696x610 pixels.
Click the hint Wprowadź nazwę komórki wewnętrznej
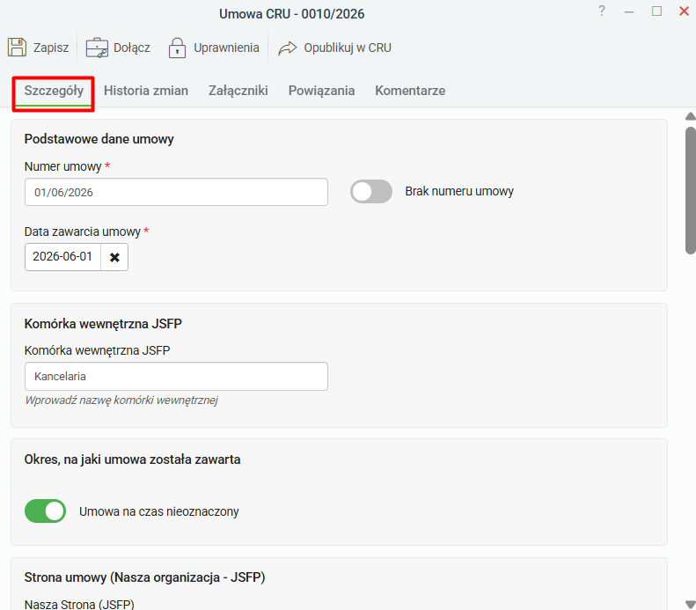coord(121,400)
